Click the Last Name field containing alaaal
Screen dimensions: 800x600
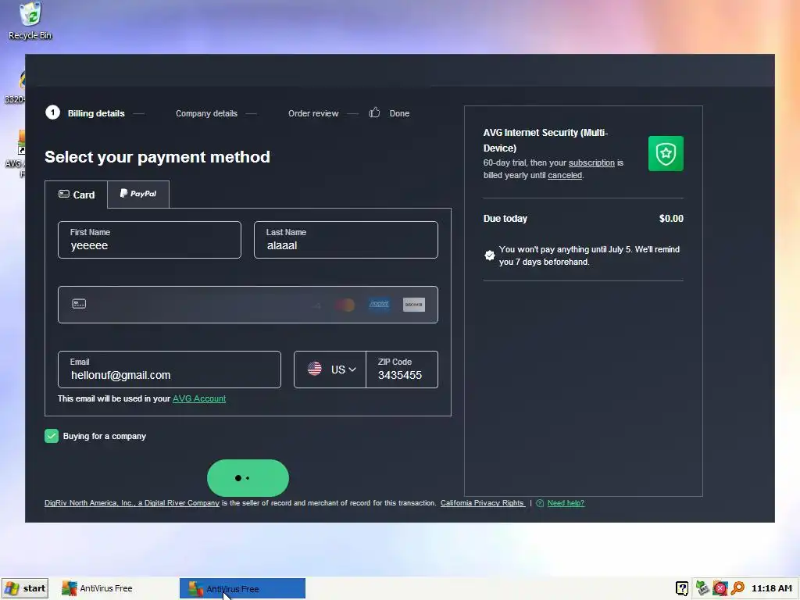click(x=346, y=240)
